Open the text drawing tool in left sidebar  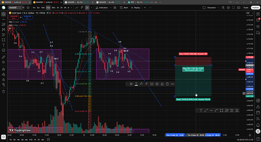[x=3, y=45]
